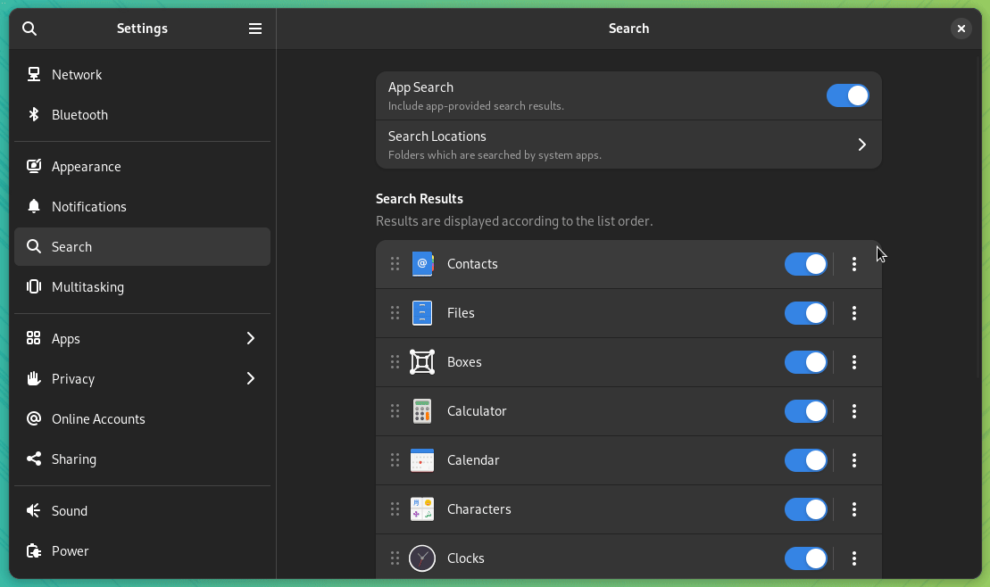Viewport: 990px width, 587px height.
Task: Open the hamburger menu in Settings
Action: (x=255, y=28)
